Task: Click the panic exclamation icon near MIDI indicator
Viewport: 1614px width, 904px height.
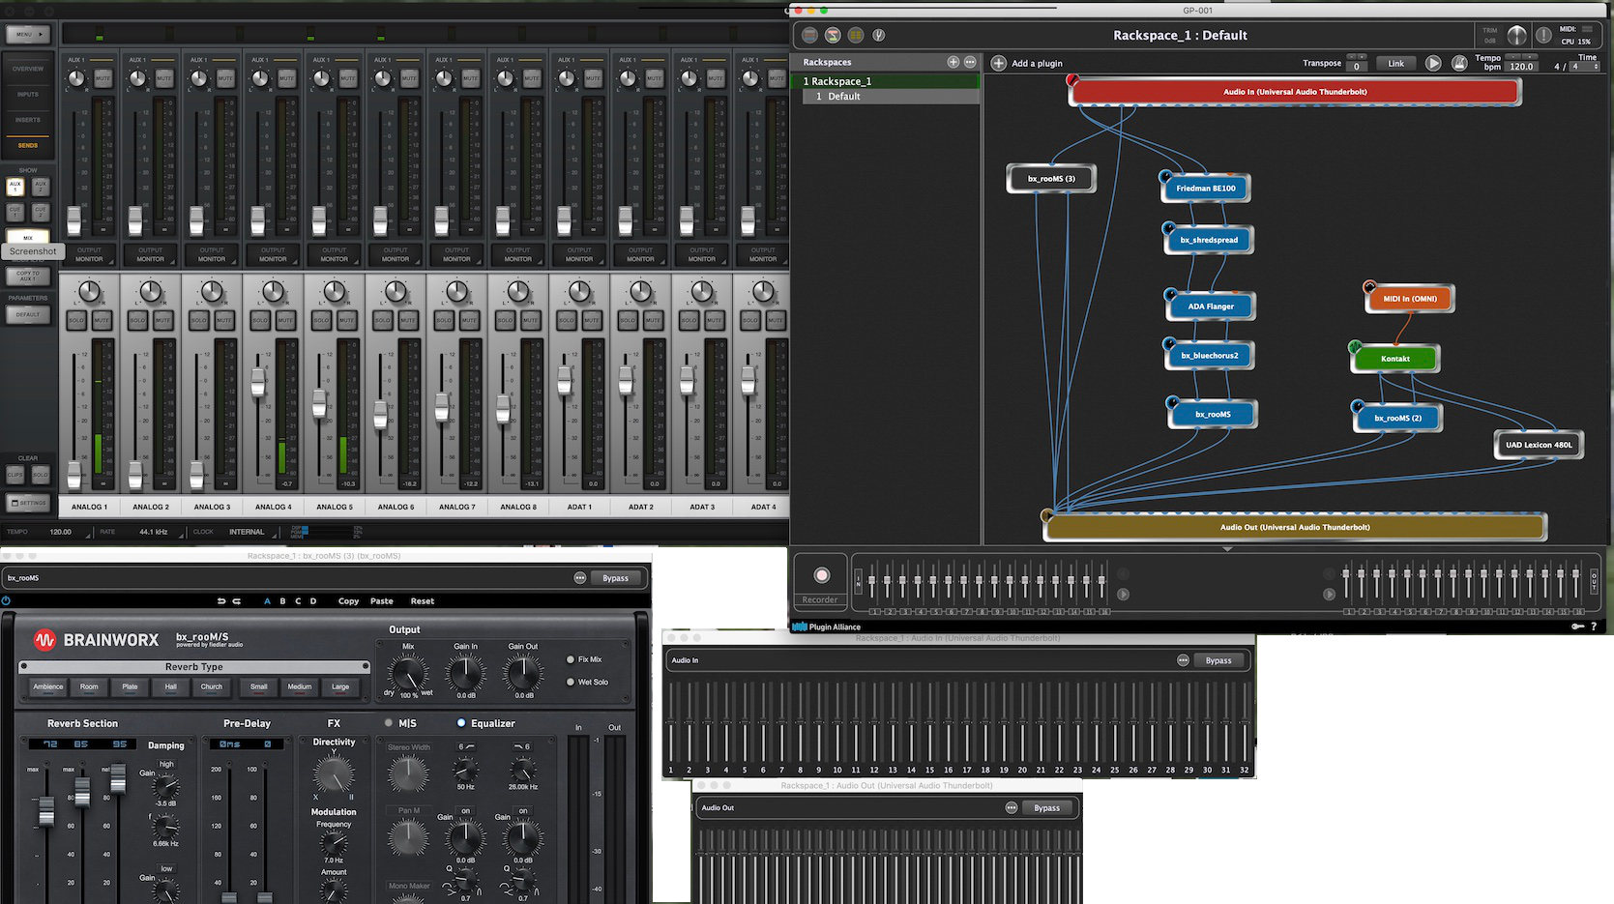Action: [1543, 35]
